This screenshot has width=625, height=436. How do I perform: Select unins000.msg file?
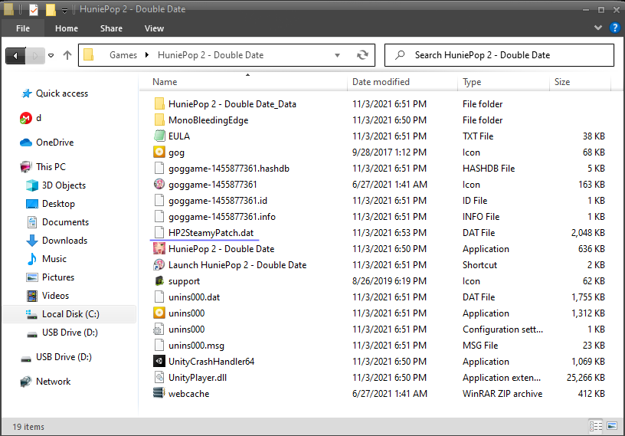196,345
